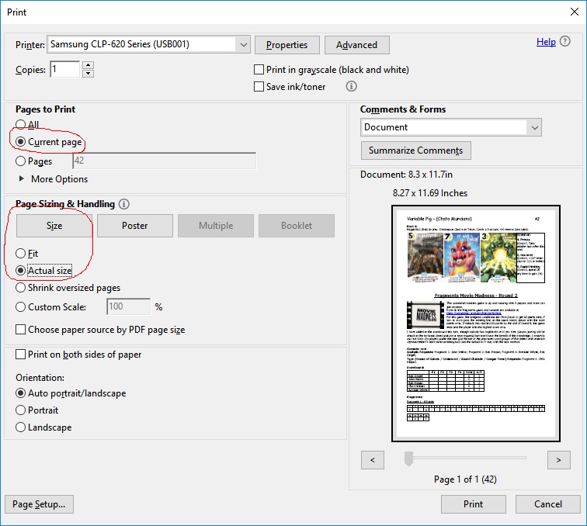Select the All pages radio button
Screen dimensions: 587x526
(x=21, y=125)
